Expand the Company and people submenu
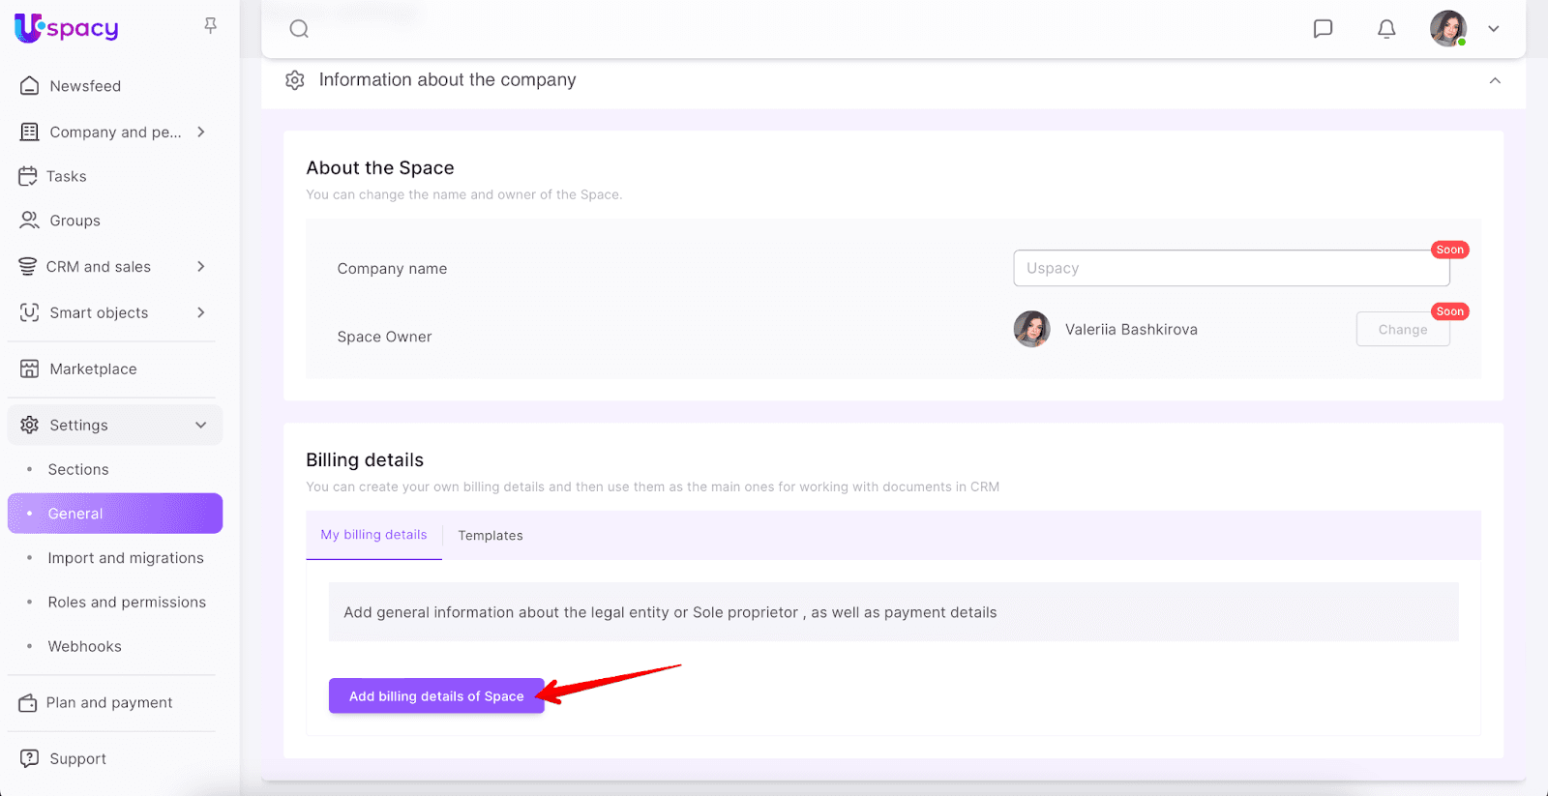 201,132
